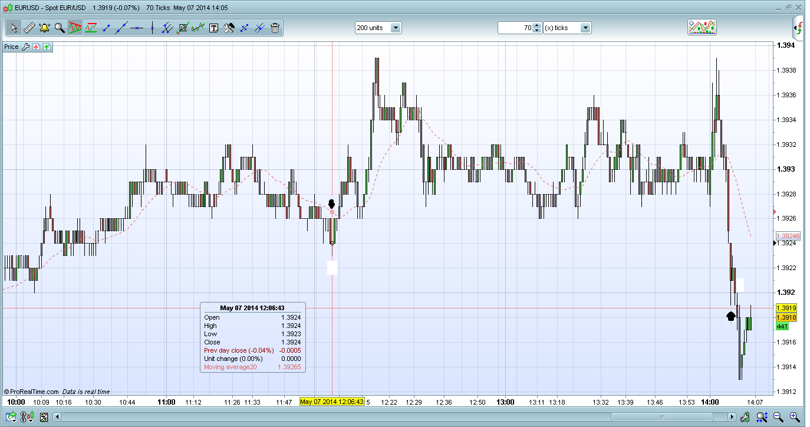The image size is (810, 427).
Task: Open the hammer and wrench object settings
Action: click(229, 28)
